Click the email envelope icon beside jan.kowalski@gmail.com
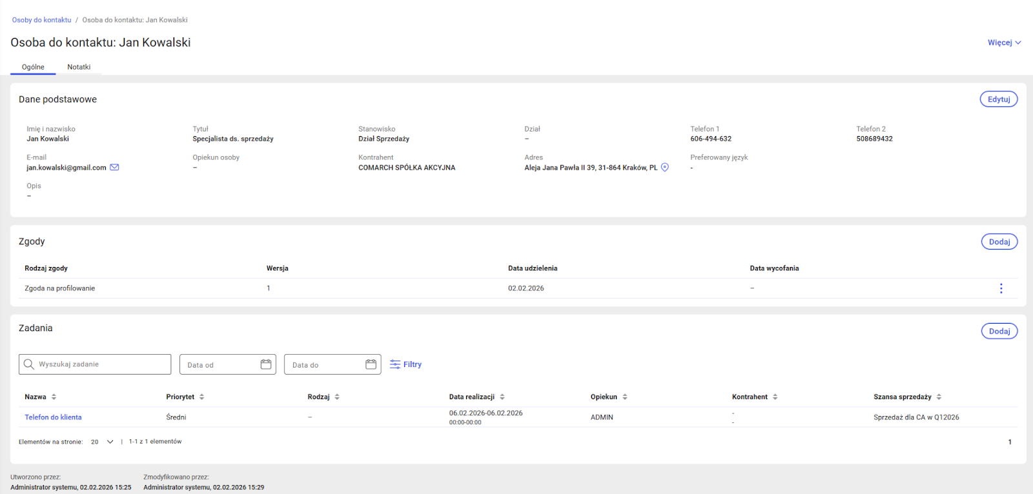This screenshot has height=494, width=1033. (x=114, y=168)
